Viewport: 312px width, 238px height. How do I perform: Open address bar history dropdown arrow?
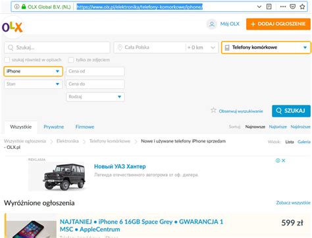tap(259, 7)
